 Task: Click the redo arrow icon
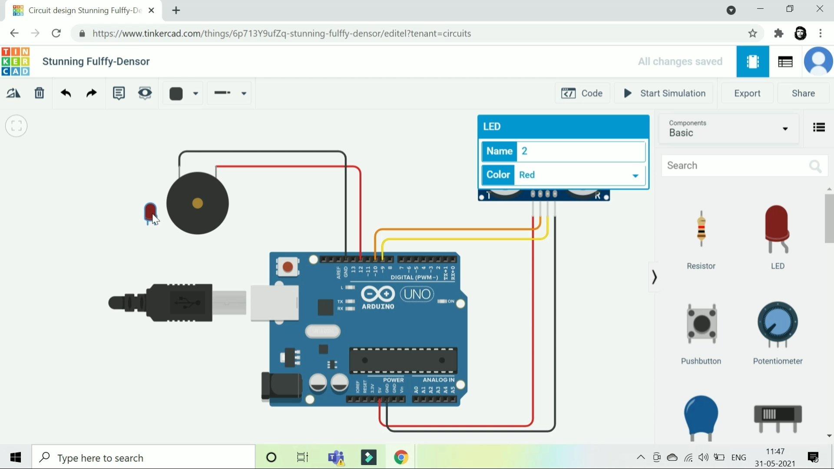(x=91, y=93)
